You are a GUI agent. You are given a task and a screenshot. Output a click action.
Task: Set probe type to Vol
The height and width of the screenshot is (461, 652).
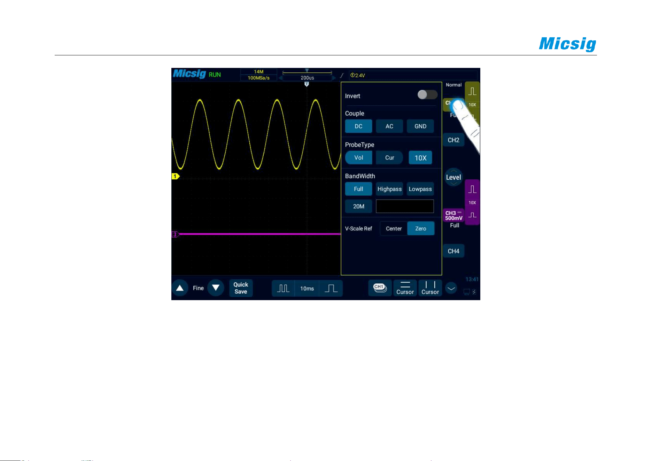click(358, 157)
